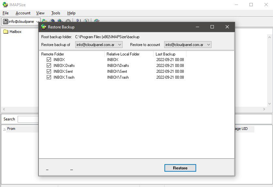
Task: Toggle the INBOX.Drafts checkbox
Action: pos(49,66)
